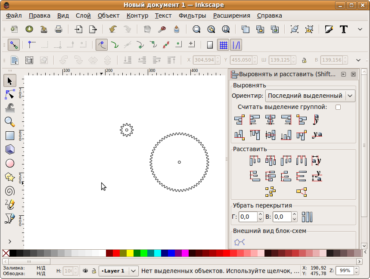Iconify the Align and Distribute dock panel

(x=344, y=74)
